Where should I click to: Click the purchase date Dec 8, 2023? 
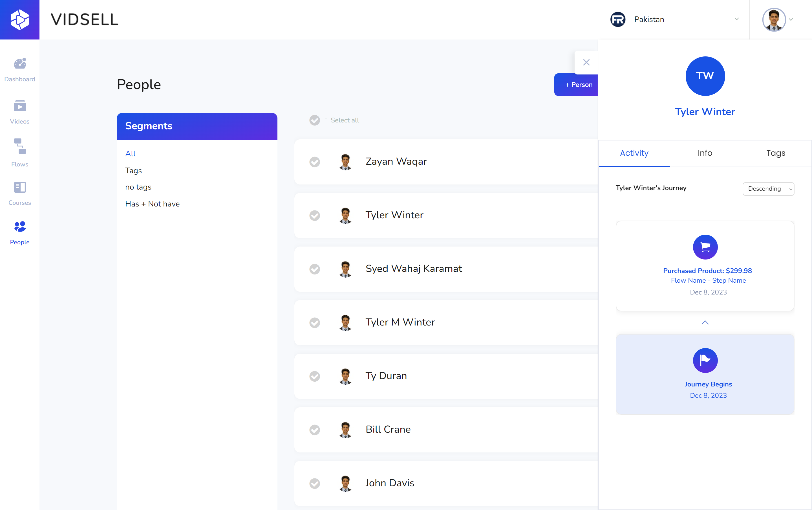(708, 293)
